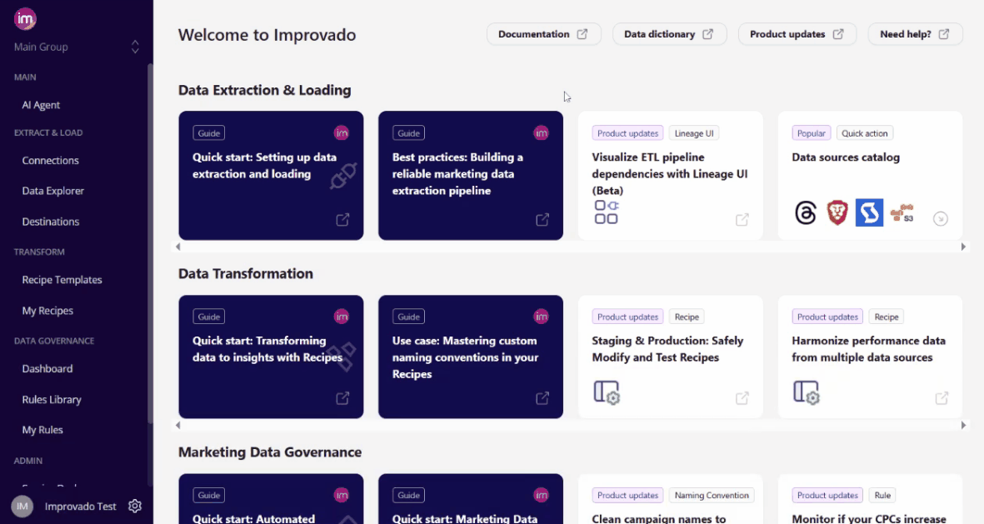This screenshot has width=984, height=524.
Task: Open Product updates button in header
Action: tap(797, 34)
